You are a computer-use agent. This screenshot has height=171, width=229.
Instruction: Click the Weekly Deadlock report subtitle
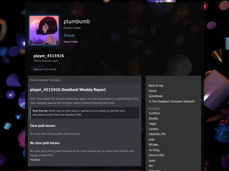[46, 61]
